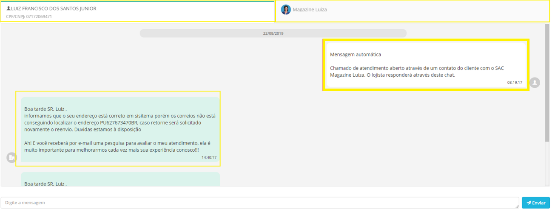
Task: Select customer name LUIZ FRANCISCO DOS SANTOS JUNIOR
Action: (54, 8)
